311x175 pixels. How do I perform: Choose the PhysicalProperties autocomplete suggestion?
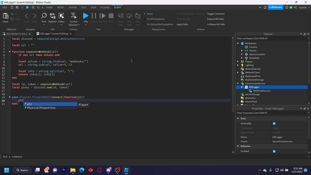(x=51, y=108)
